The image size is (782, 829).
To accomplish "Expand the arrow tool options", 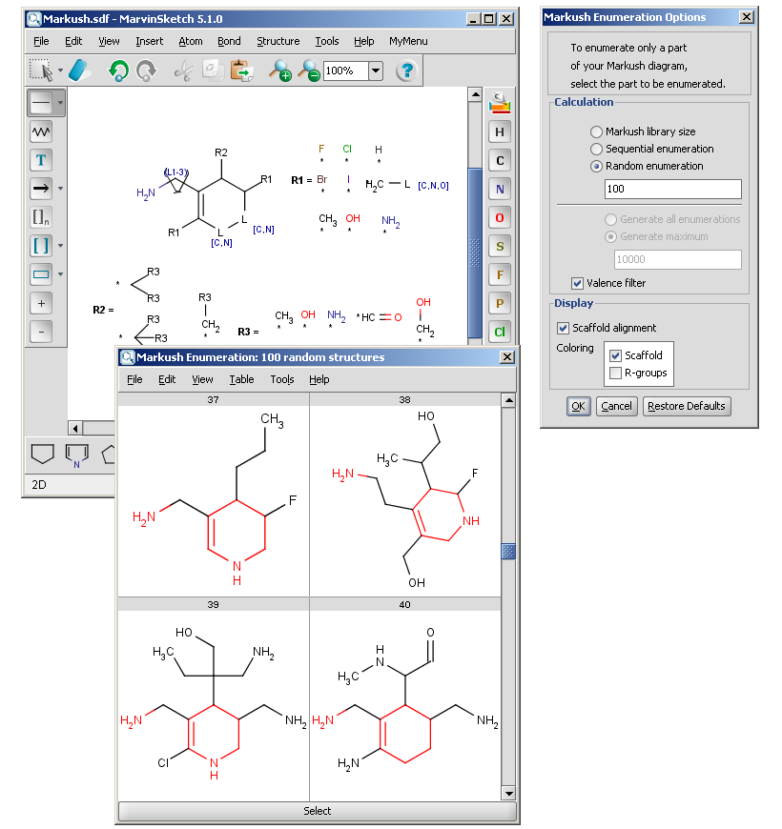I will click(61, 189).
